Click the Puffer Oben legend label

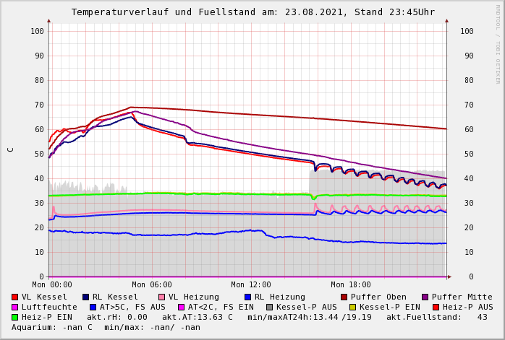coord(378,297)
